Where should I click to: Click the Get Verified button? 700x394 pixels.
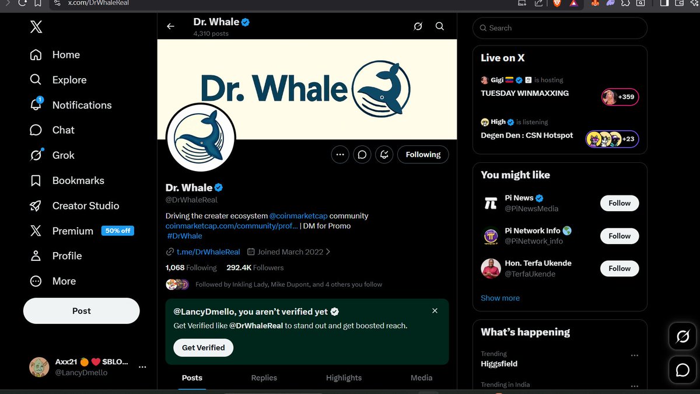(x=203, y=348)
